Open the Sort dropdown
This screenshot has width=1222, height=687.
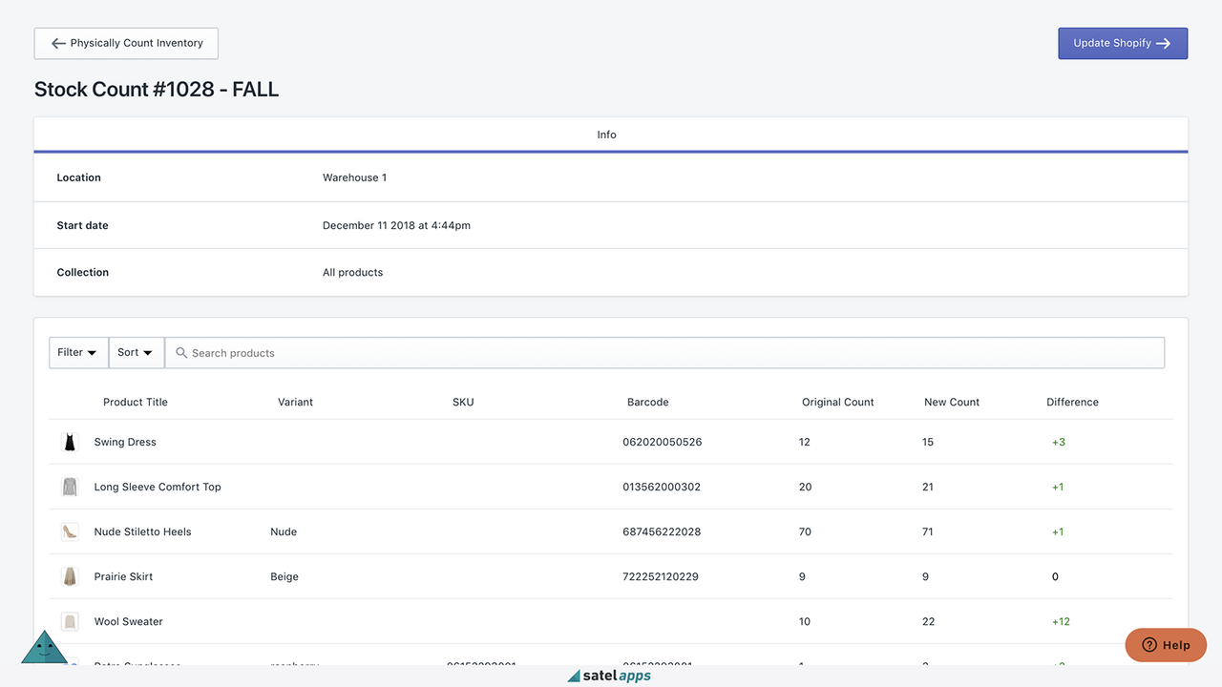tap(136, 352)
